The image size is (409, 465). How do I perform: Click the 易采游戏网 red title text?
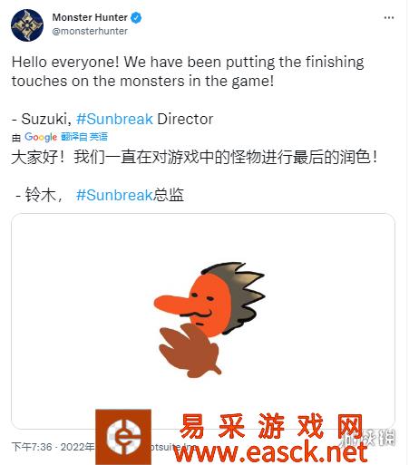tap(271, 426)
